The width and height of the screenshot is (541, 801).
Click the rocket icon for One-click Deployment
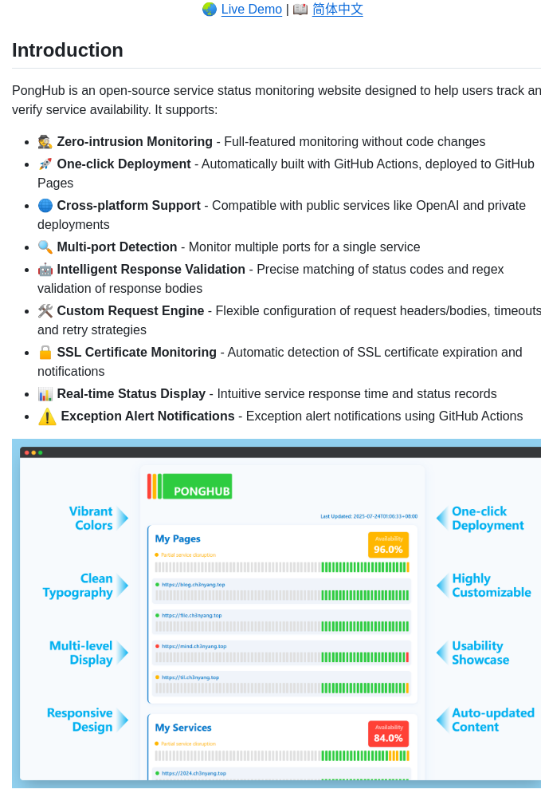[x=45, y=164]
